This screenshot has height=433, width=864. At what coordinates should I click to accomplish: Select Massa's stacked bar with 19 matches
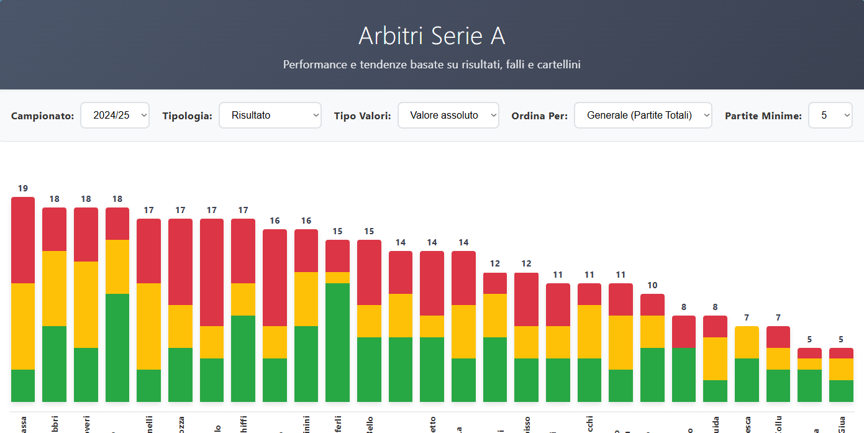[x=22, y=298]
